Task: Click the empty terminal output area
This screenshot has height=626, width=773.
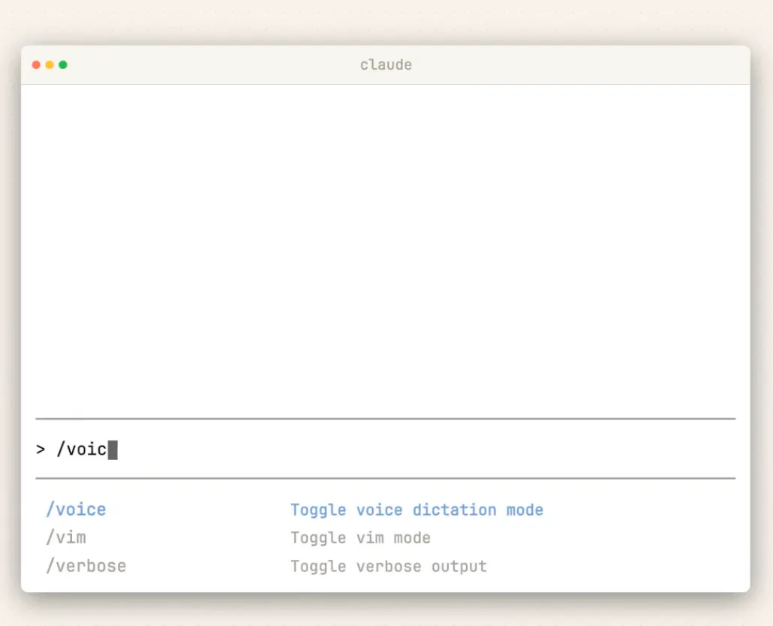Action: pyautogui.click(x=385, y=248)
